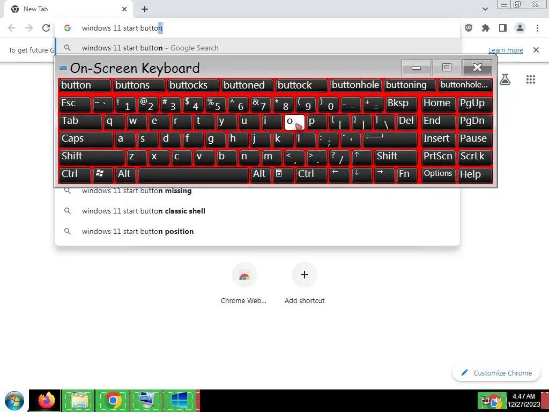Toggle the Fn key
Image resolution: width=549 pixels, height=412 pixels.
407,175
